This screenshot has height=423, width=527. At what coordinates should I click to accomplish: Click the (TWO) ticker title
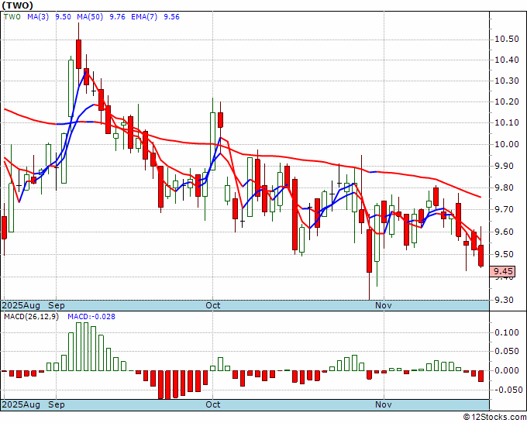tap(18, 5)
